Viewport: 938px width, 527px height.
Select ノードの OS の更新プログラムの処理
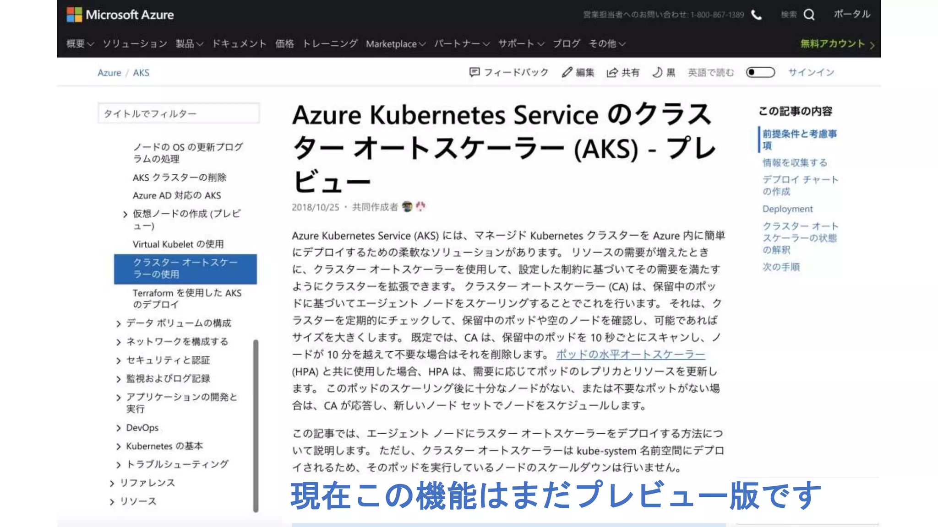(188, 153)
